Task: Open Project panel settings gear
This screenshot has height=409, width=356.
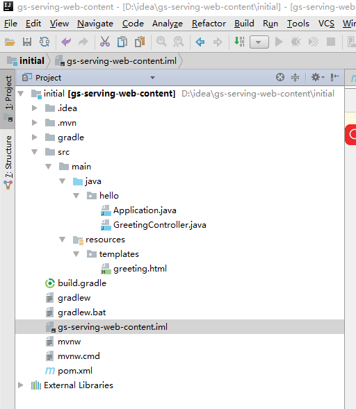Action: coord(317,77)
